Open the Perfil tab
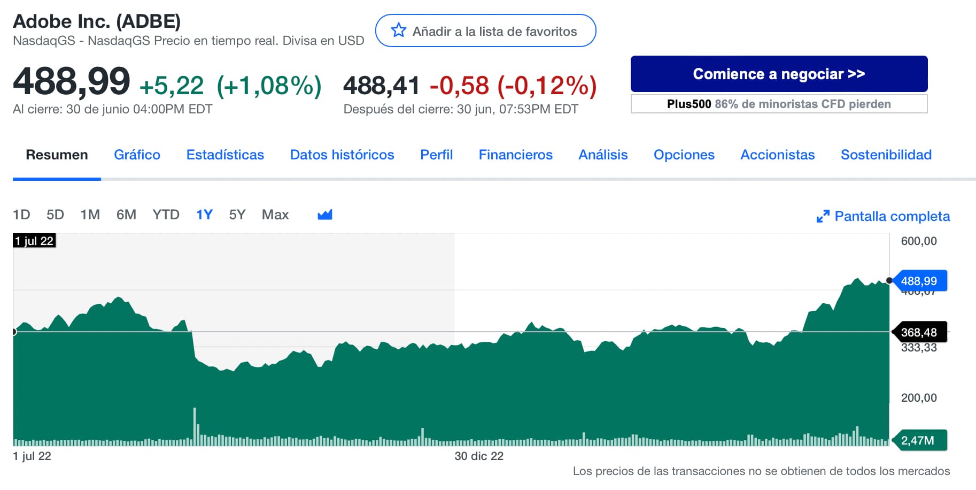This screenshot has width=976, height=490. (x=436, y=155)
